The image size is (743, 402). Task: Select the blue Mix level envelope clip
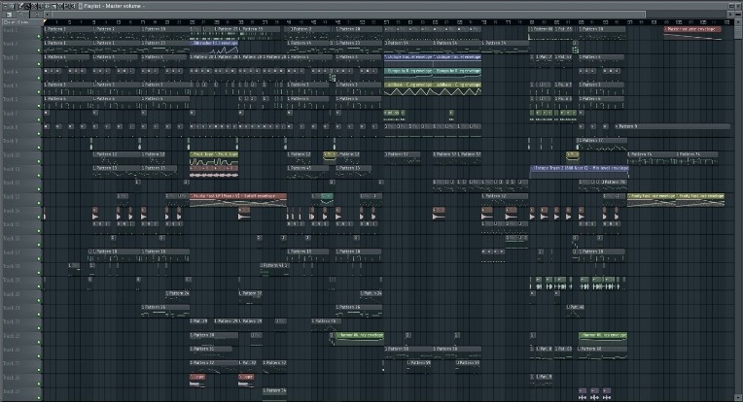click(579, 172)
